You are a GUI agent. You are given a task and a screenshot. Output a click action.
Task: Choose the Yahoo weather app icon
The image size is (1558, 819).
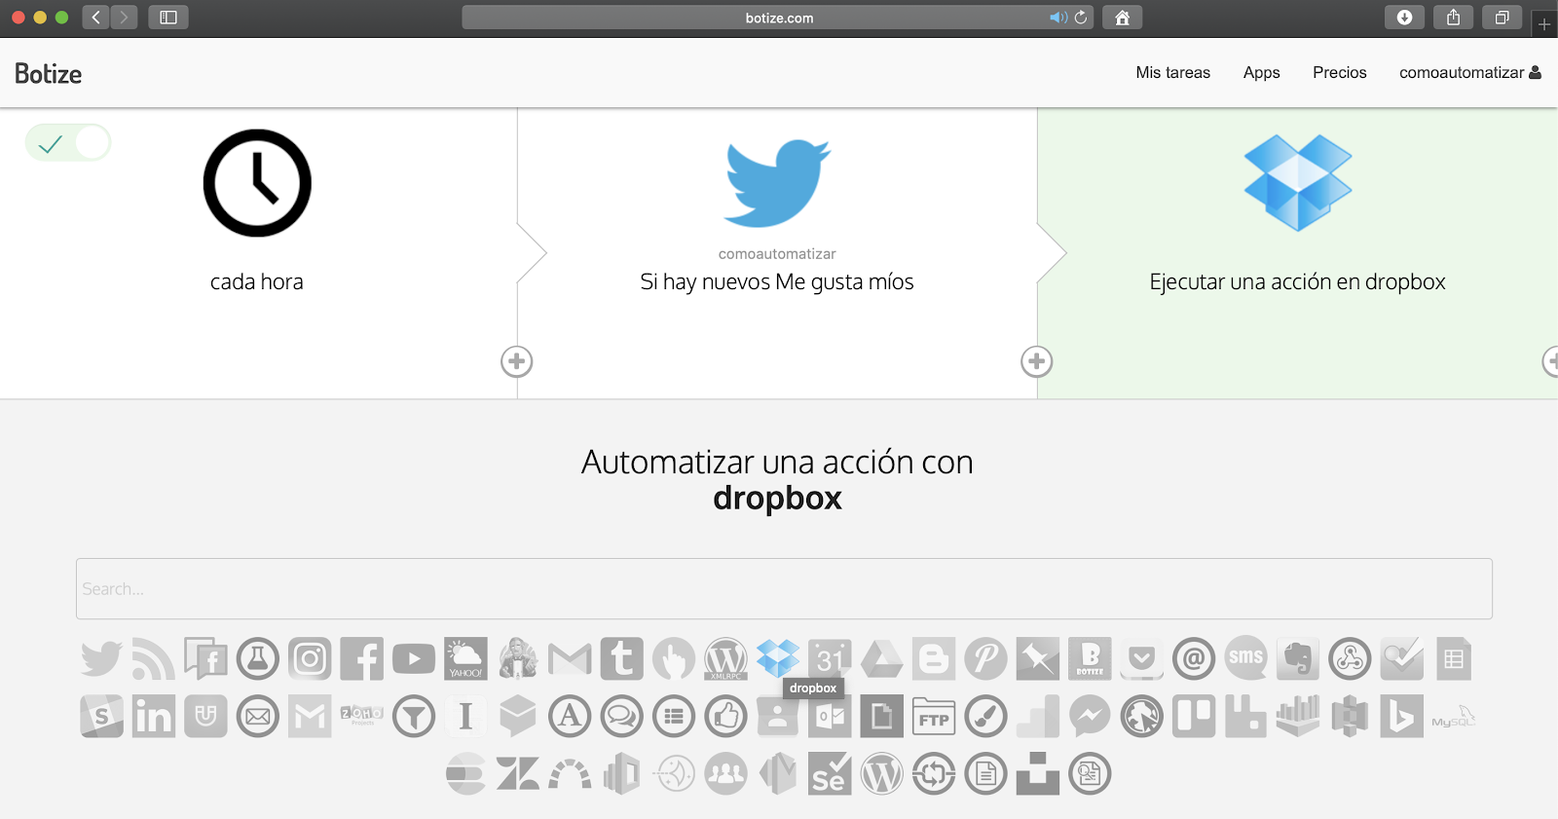click(x=465, y=659)
